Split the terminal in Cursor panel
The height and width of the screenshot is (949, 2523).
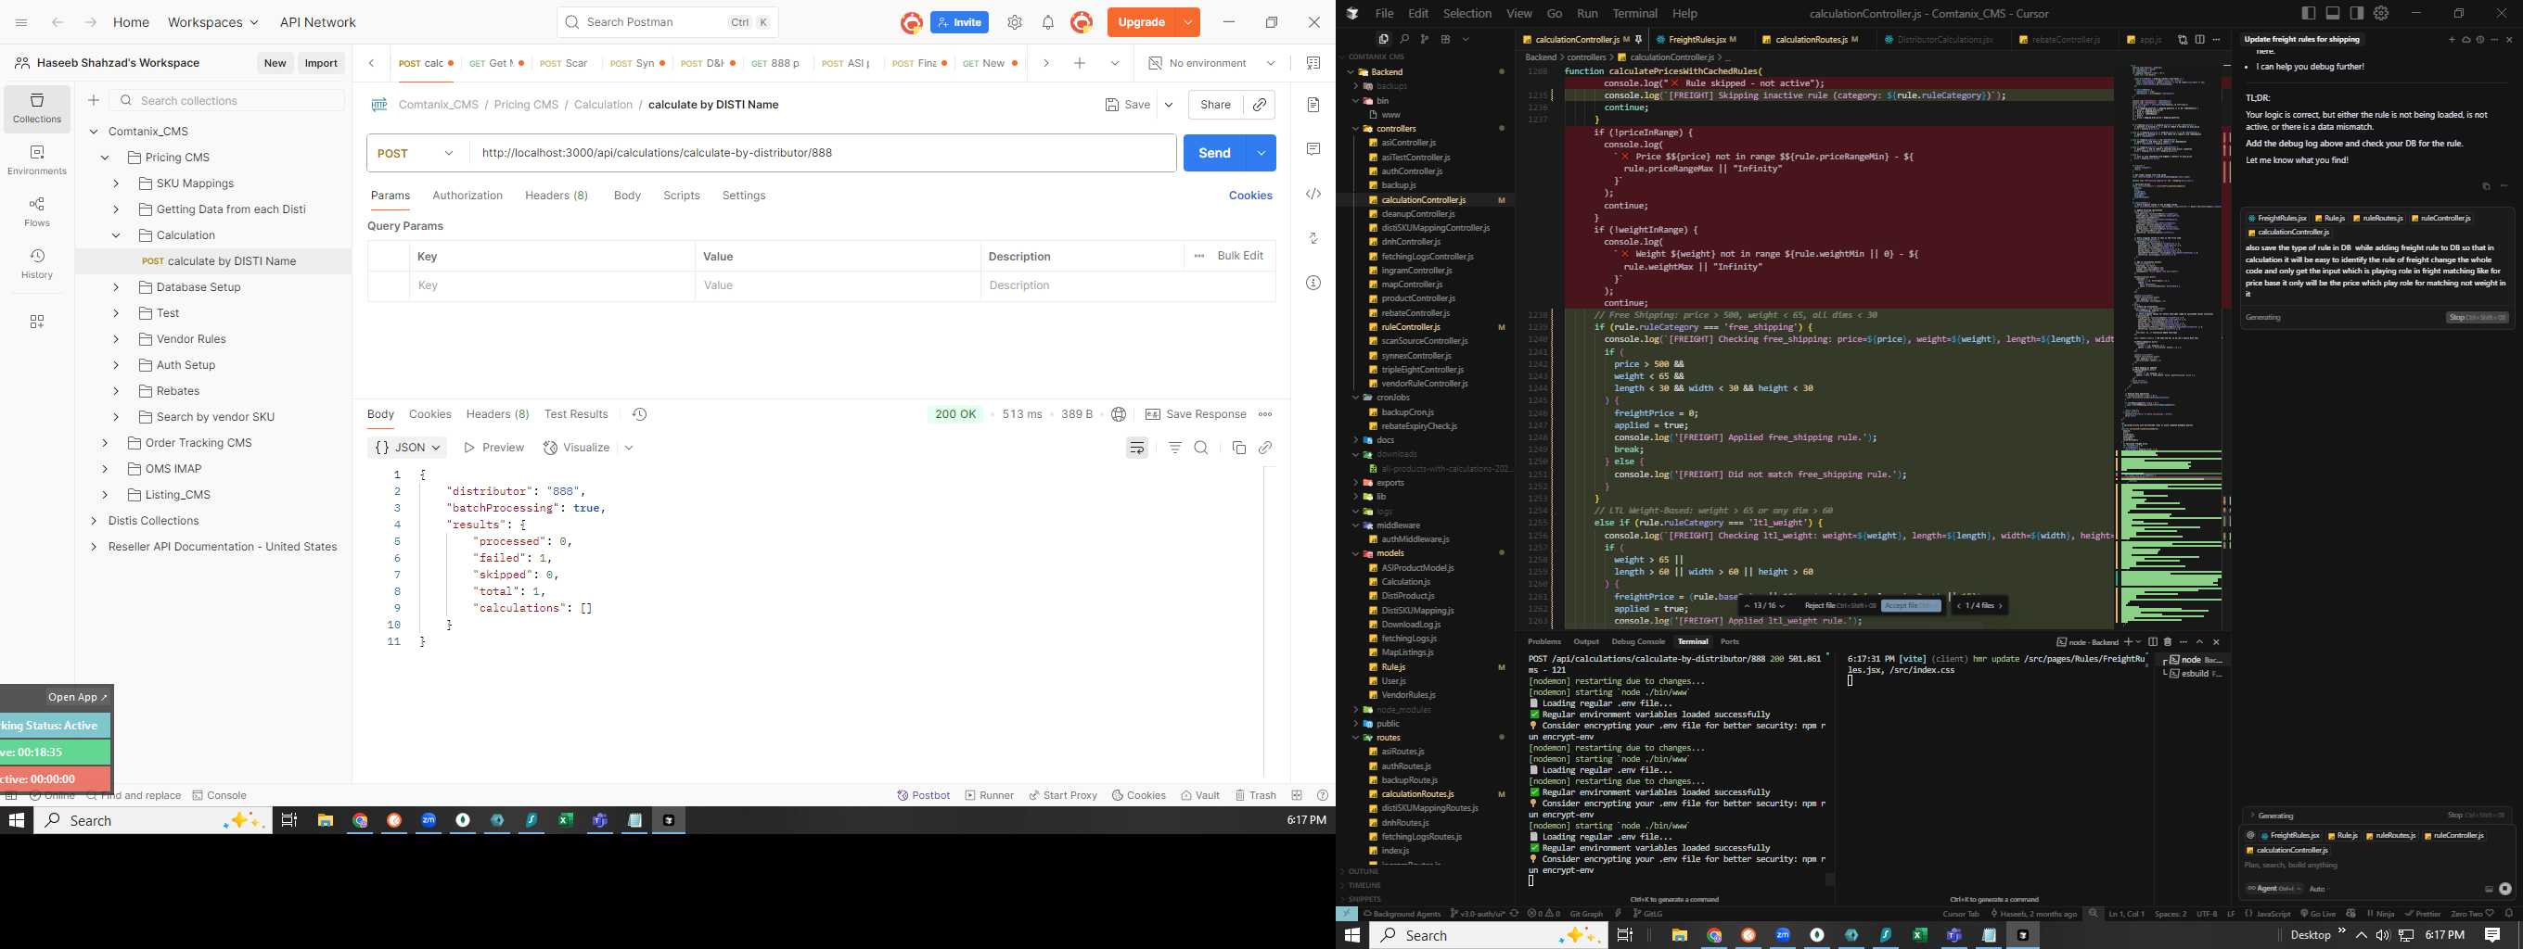coord(2153,642)
